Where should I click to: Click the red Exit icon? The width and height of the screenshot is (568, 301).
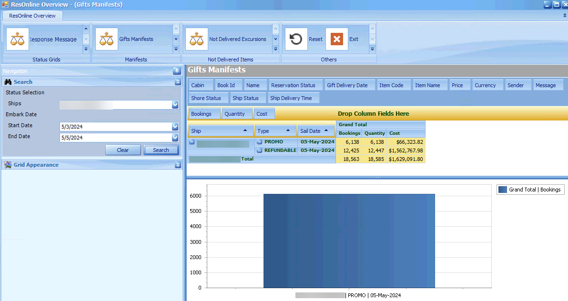[x=337, y=39]
